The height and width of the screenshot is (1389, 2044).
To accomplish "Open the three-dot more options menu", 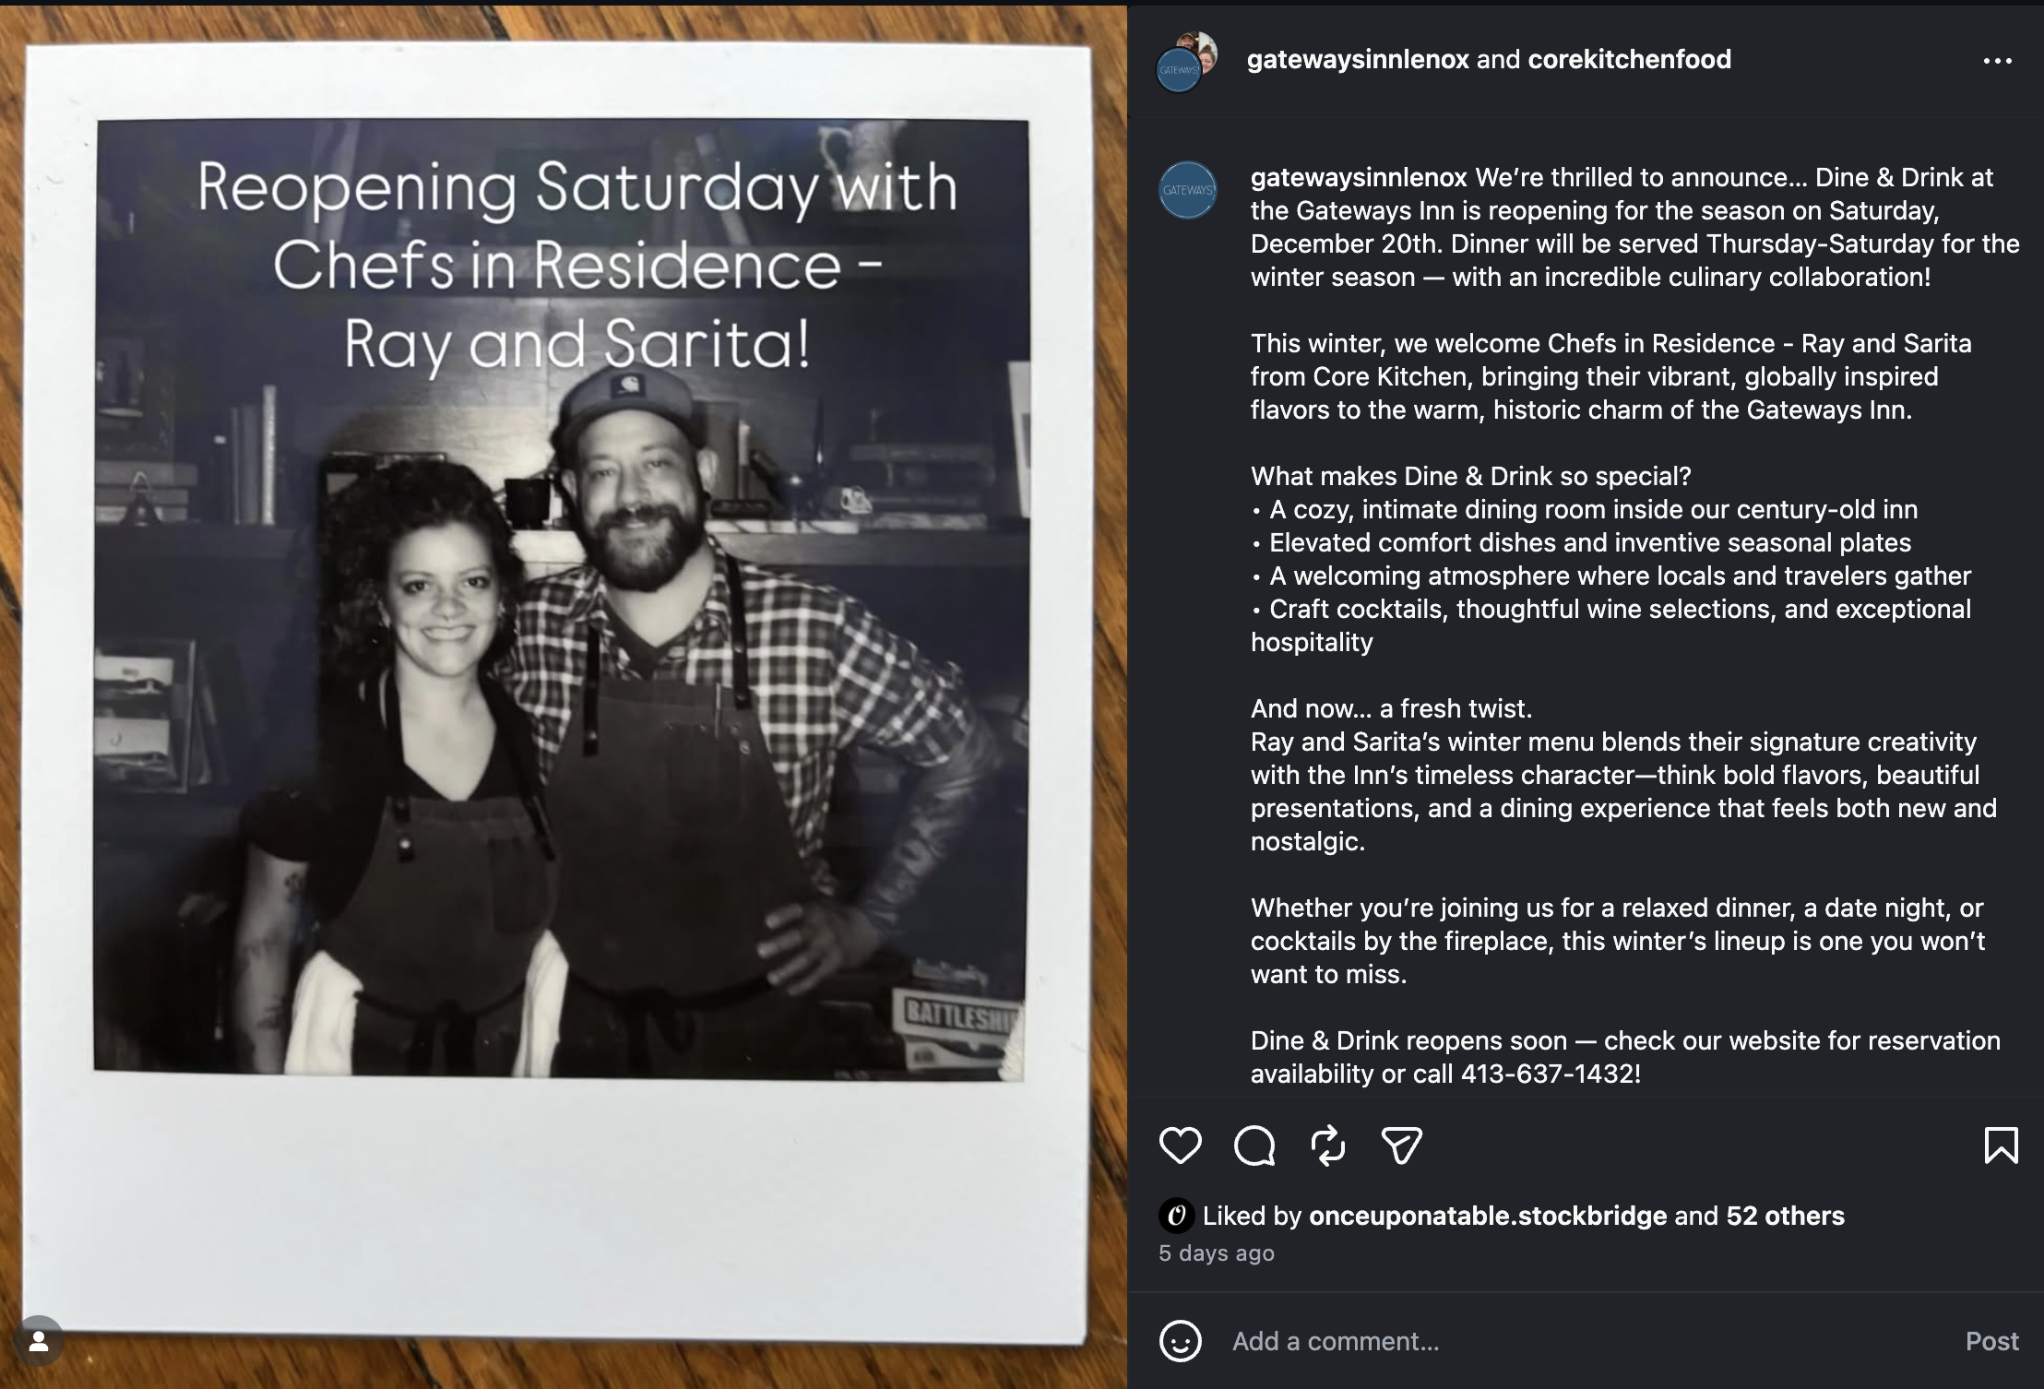I will (1997, 61).
